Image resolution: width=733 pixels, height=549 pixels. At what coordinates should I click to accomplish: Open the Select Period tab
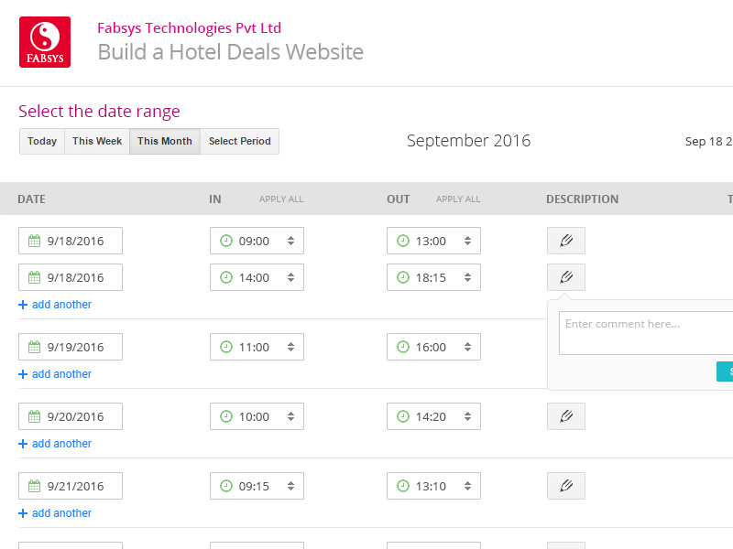pos(239,141)
